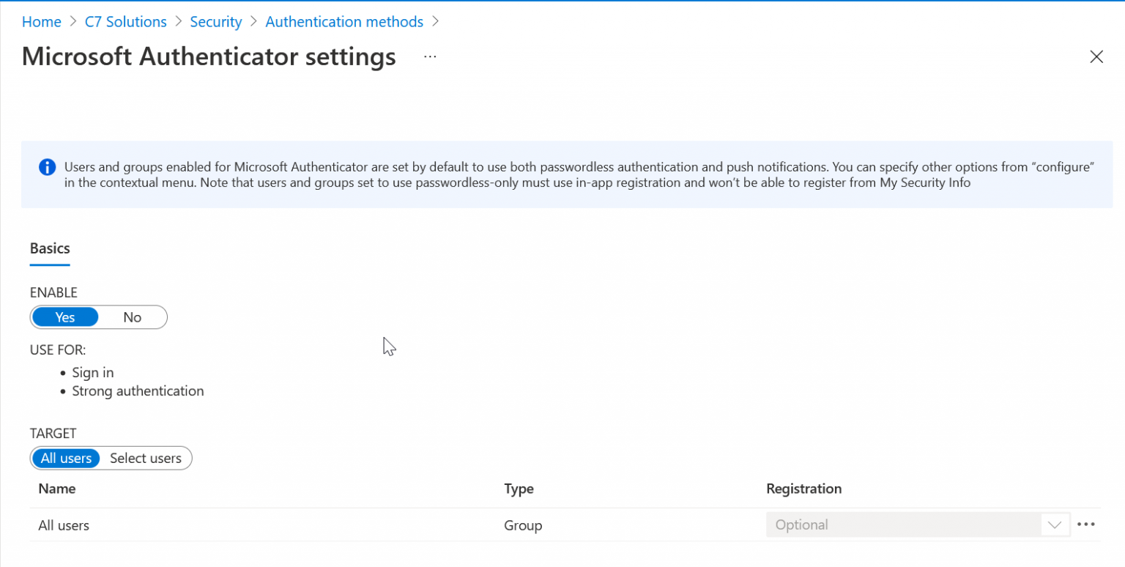Viewport: 1125px width, 567px height.
Task: Click the TARGET label
Action: coord(53,434)
